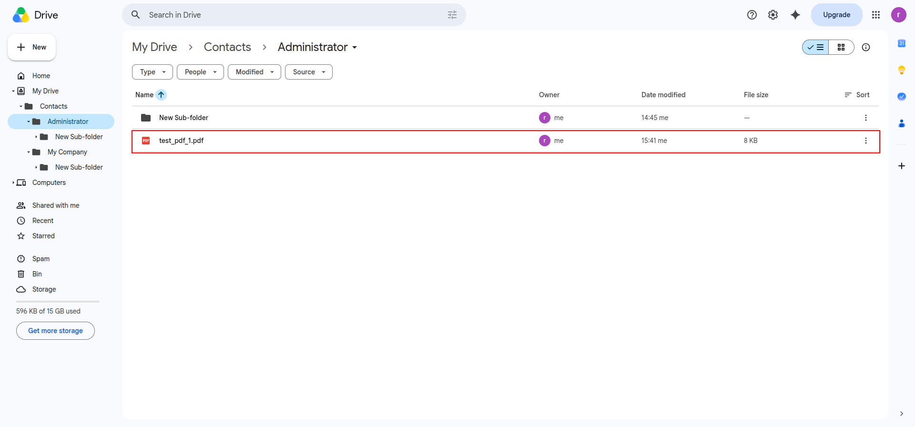This screenshot has height=427, width=915.
Task: Open more actions for test_pdf_1.pdf
Action: pyautogui.click(x=866, y=141)
